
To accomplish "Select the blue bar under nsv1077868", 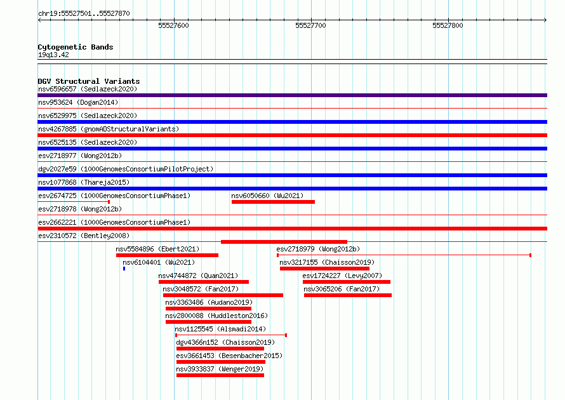I will click(292, 189).
